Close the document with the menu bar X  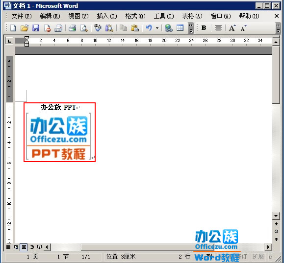(x=276, y=16)
